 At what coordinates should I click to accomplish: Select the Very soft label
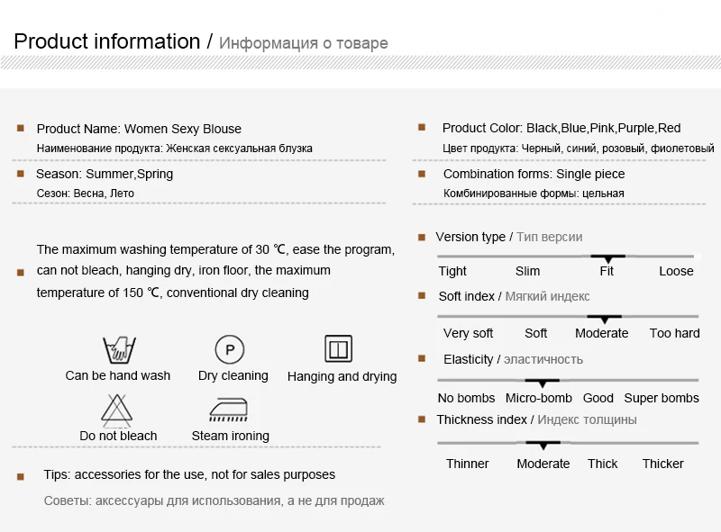click(x=468, y=333)
